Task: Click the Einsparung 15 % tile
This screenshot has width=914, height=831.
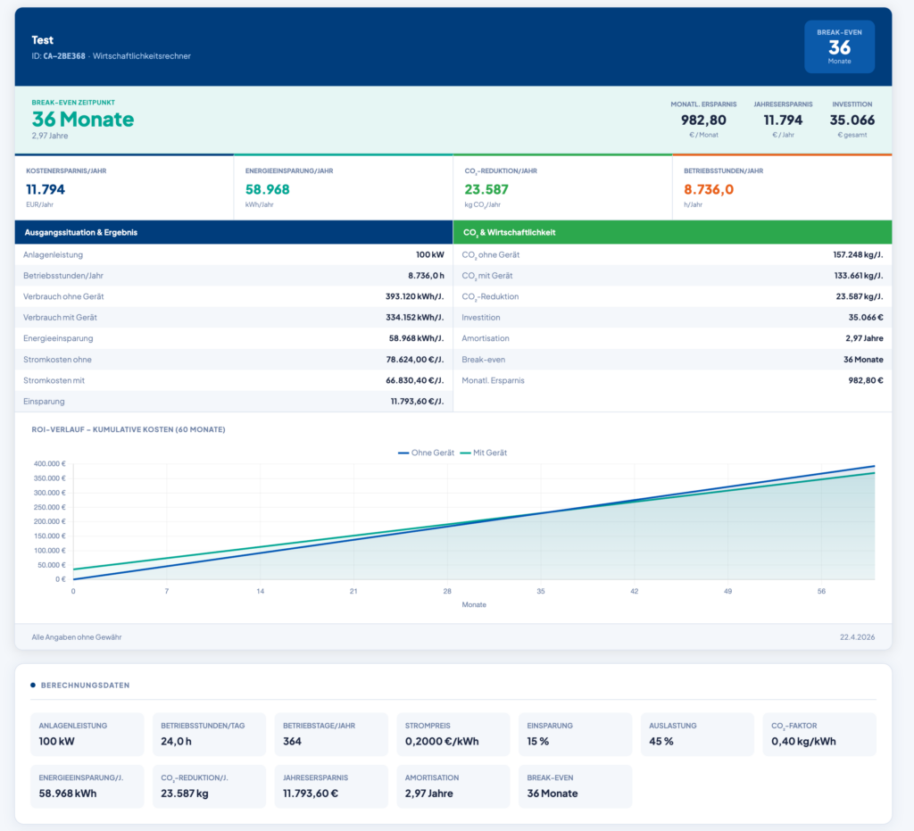Action: [575, 734]
